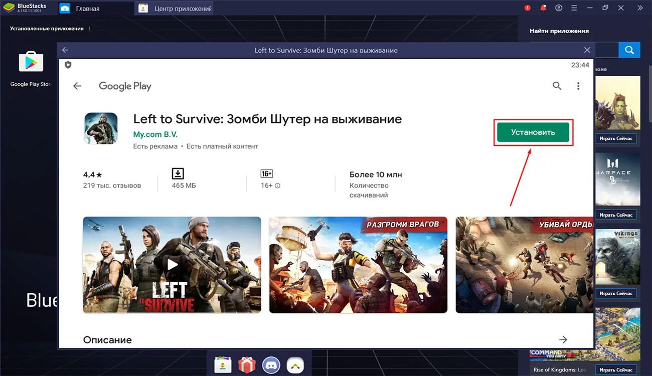Click the BlueStacks logo in title bar

click(9, 8)
